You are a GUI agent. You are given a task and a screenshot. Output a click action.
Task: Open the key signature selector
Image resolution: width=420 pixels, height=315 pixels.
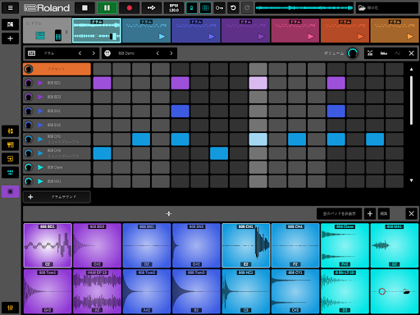(219, 7)
